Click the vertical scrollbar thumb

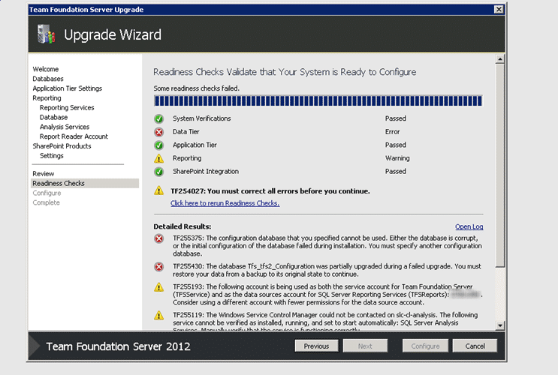click(500, 165)
